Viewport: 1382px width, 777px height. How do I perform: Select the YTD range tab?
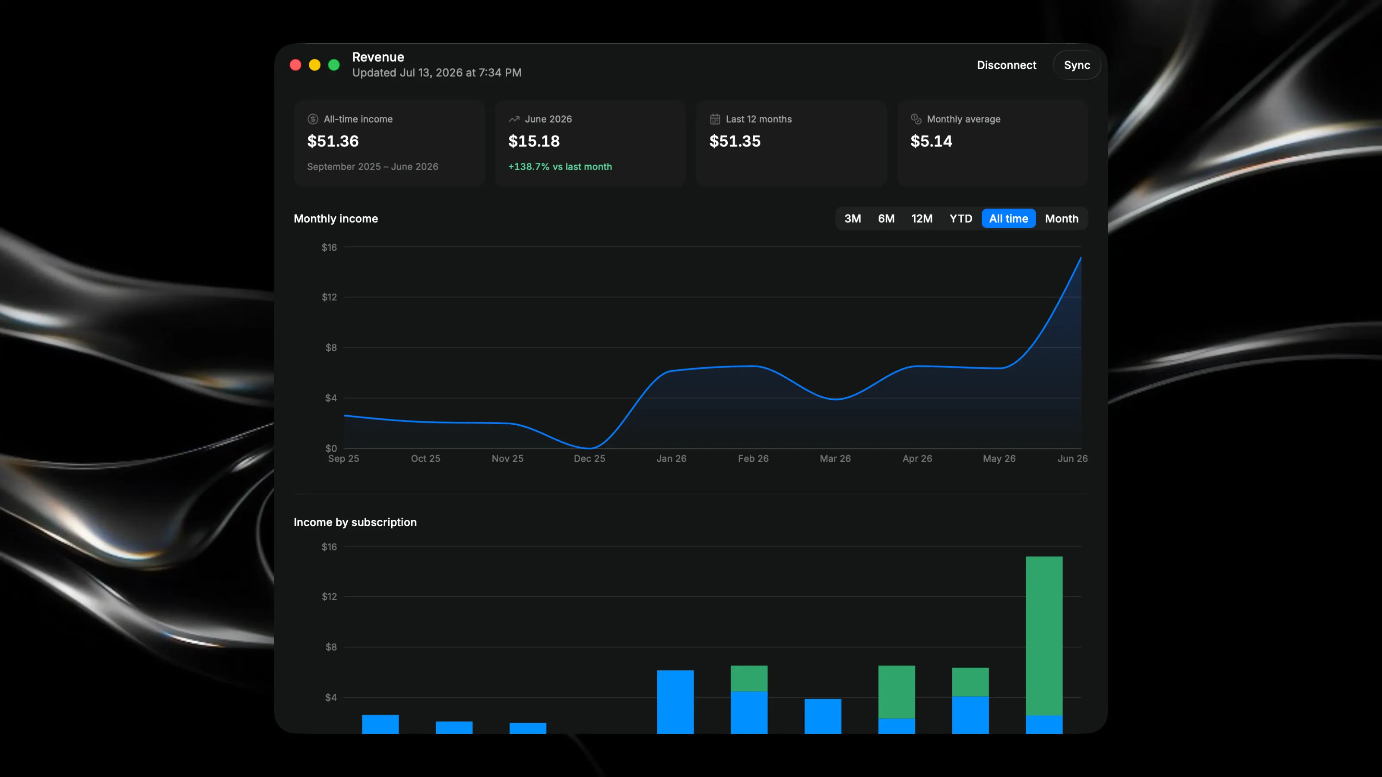point(960,219)
